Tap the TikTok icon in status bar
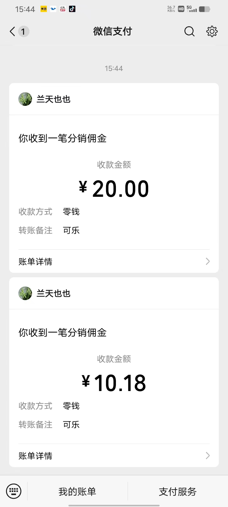 [x=72, y=9]
